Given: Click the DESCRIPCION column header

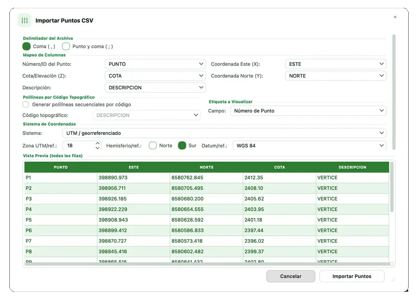Looking at the screenshot, I should point(353,167).
